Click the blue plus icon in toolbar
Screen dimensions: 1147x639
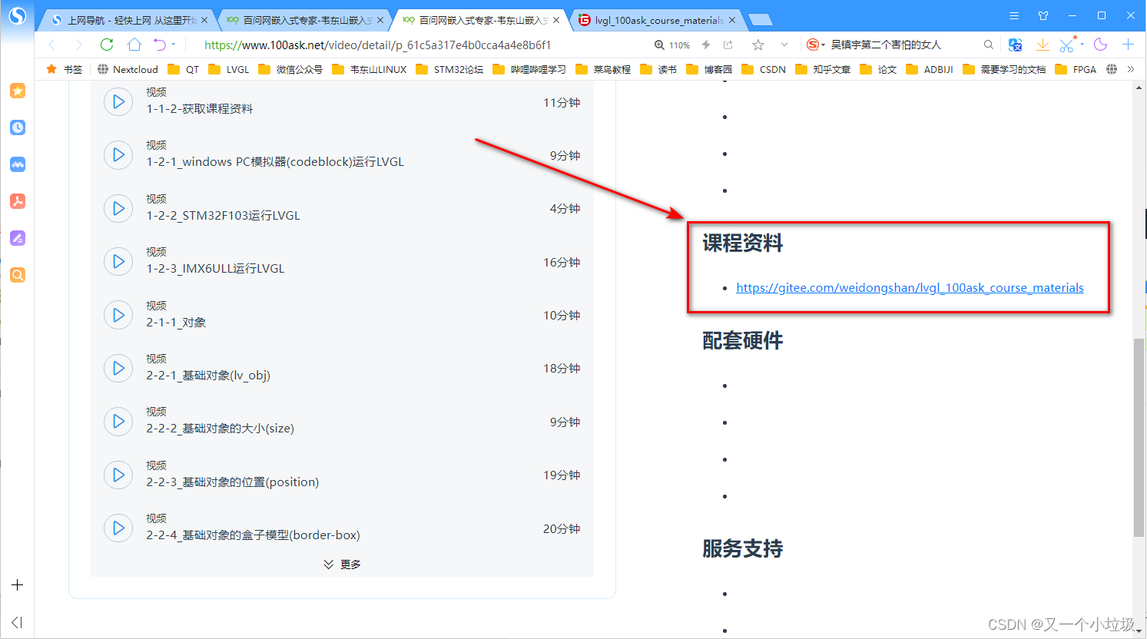click(x=1128, y=45)
